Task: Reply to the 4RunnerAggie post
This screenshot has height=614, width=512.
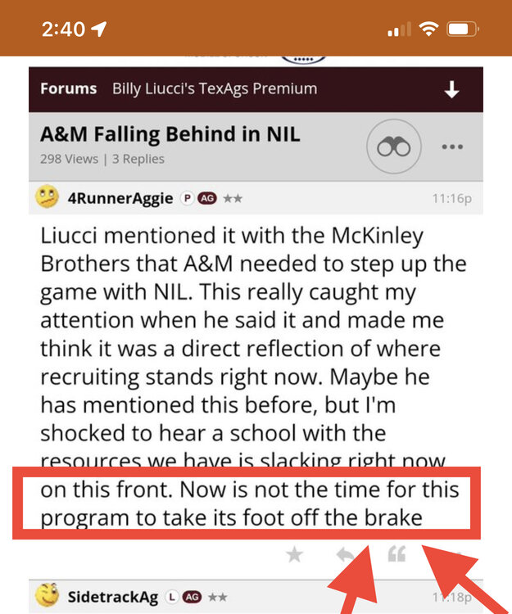Action: pyautogui.click(x=346, y=555)
